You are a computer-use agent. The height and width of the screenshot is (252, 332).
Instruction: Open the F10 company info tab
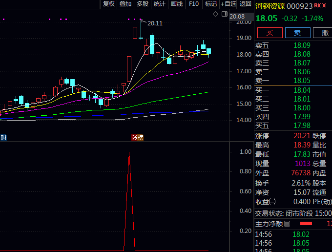194,4
